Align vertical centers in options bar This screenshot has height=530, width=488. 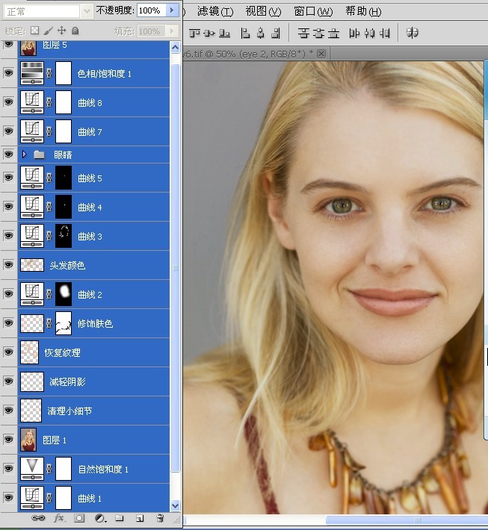(209, 33)
